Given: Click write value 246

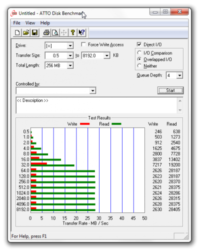Looking at the screenshot, I should point(158,131).
